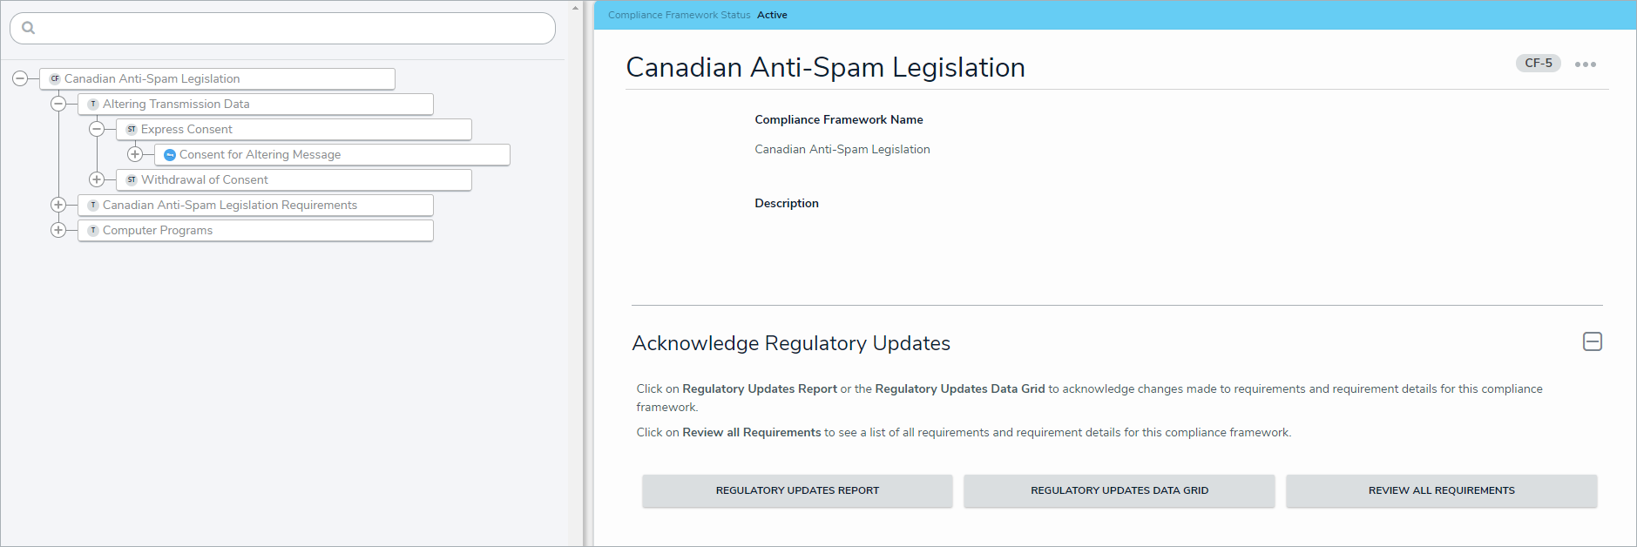Open the three-dots more options menu
The height and width of the screenshot is (547, 1637).
click(1585, 64)
